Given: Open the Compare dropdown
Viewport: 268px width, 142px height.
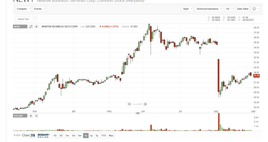Looking at the screenshot, I should pos(23,9).
